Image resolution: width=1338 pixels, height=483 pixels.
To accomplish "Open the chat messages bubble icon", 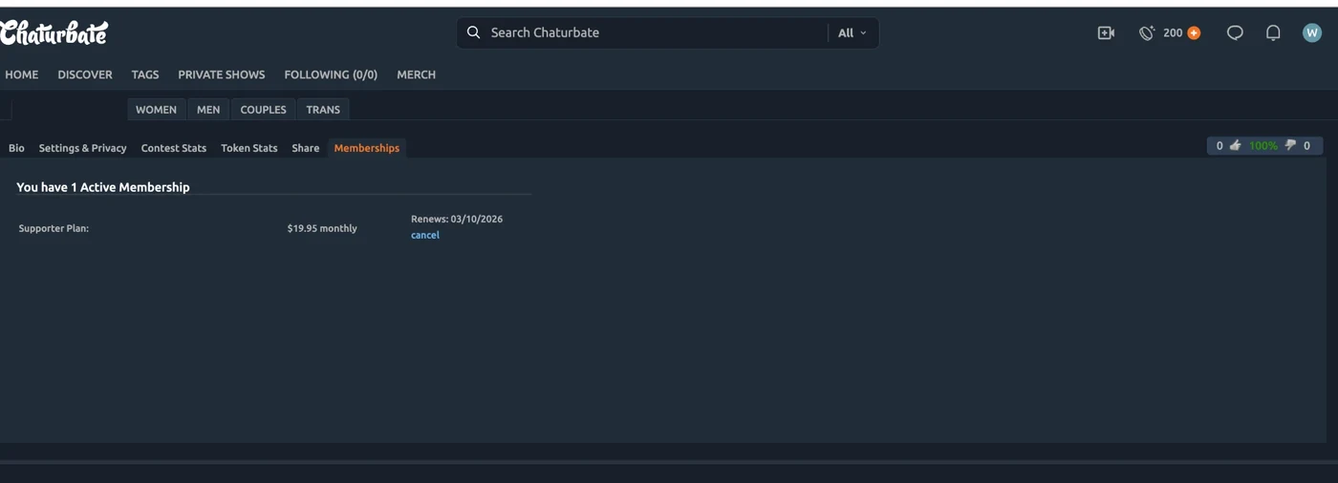I will coord(1235,32).
